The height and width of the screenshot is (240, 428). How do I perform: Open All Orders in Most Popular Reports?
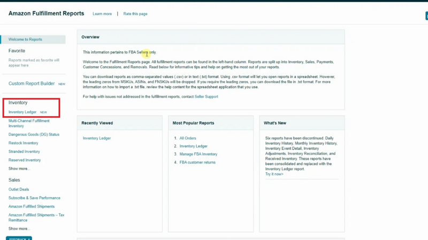click(x=188, y=138)
